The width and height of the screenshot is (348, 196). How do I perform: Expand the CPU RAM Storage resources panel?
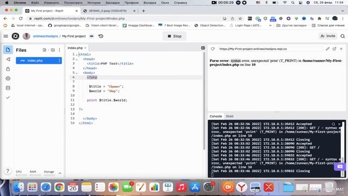[x=60, y=173]
